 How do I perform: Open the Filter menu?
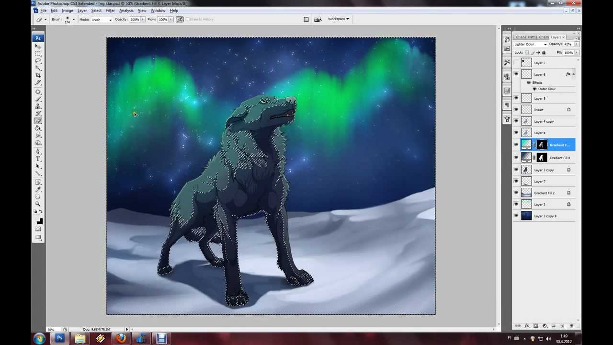coord(110,11)
